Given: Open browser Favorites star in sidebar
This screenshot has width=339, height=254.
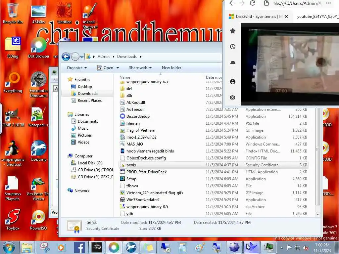Looking at the screenshot, I should (233, 31).
